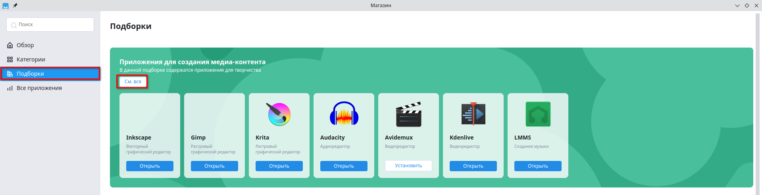Click the Avidemux clapperboard icon
Screen dimensions: 762x195
coord(408,114)
